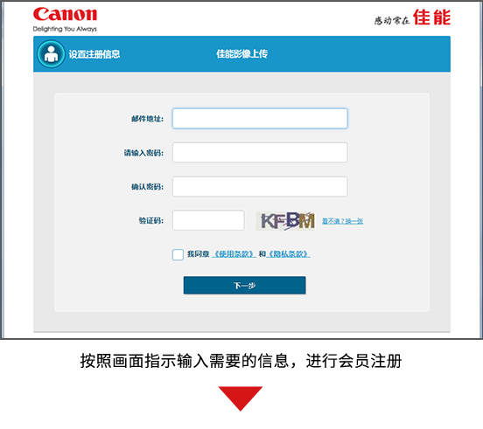This screenshot has height=429, width=483.
Task: Focus the 请输入密码 password field
Action: tap(260, 152)
